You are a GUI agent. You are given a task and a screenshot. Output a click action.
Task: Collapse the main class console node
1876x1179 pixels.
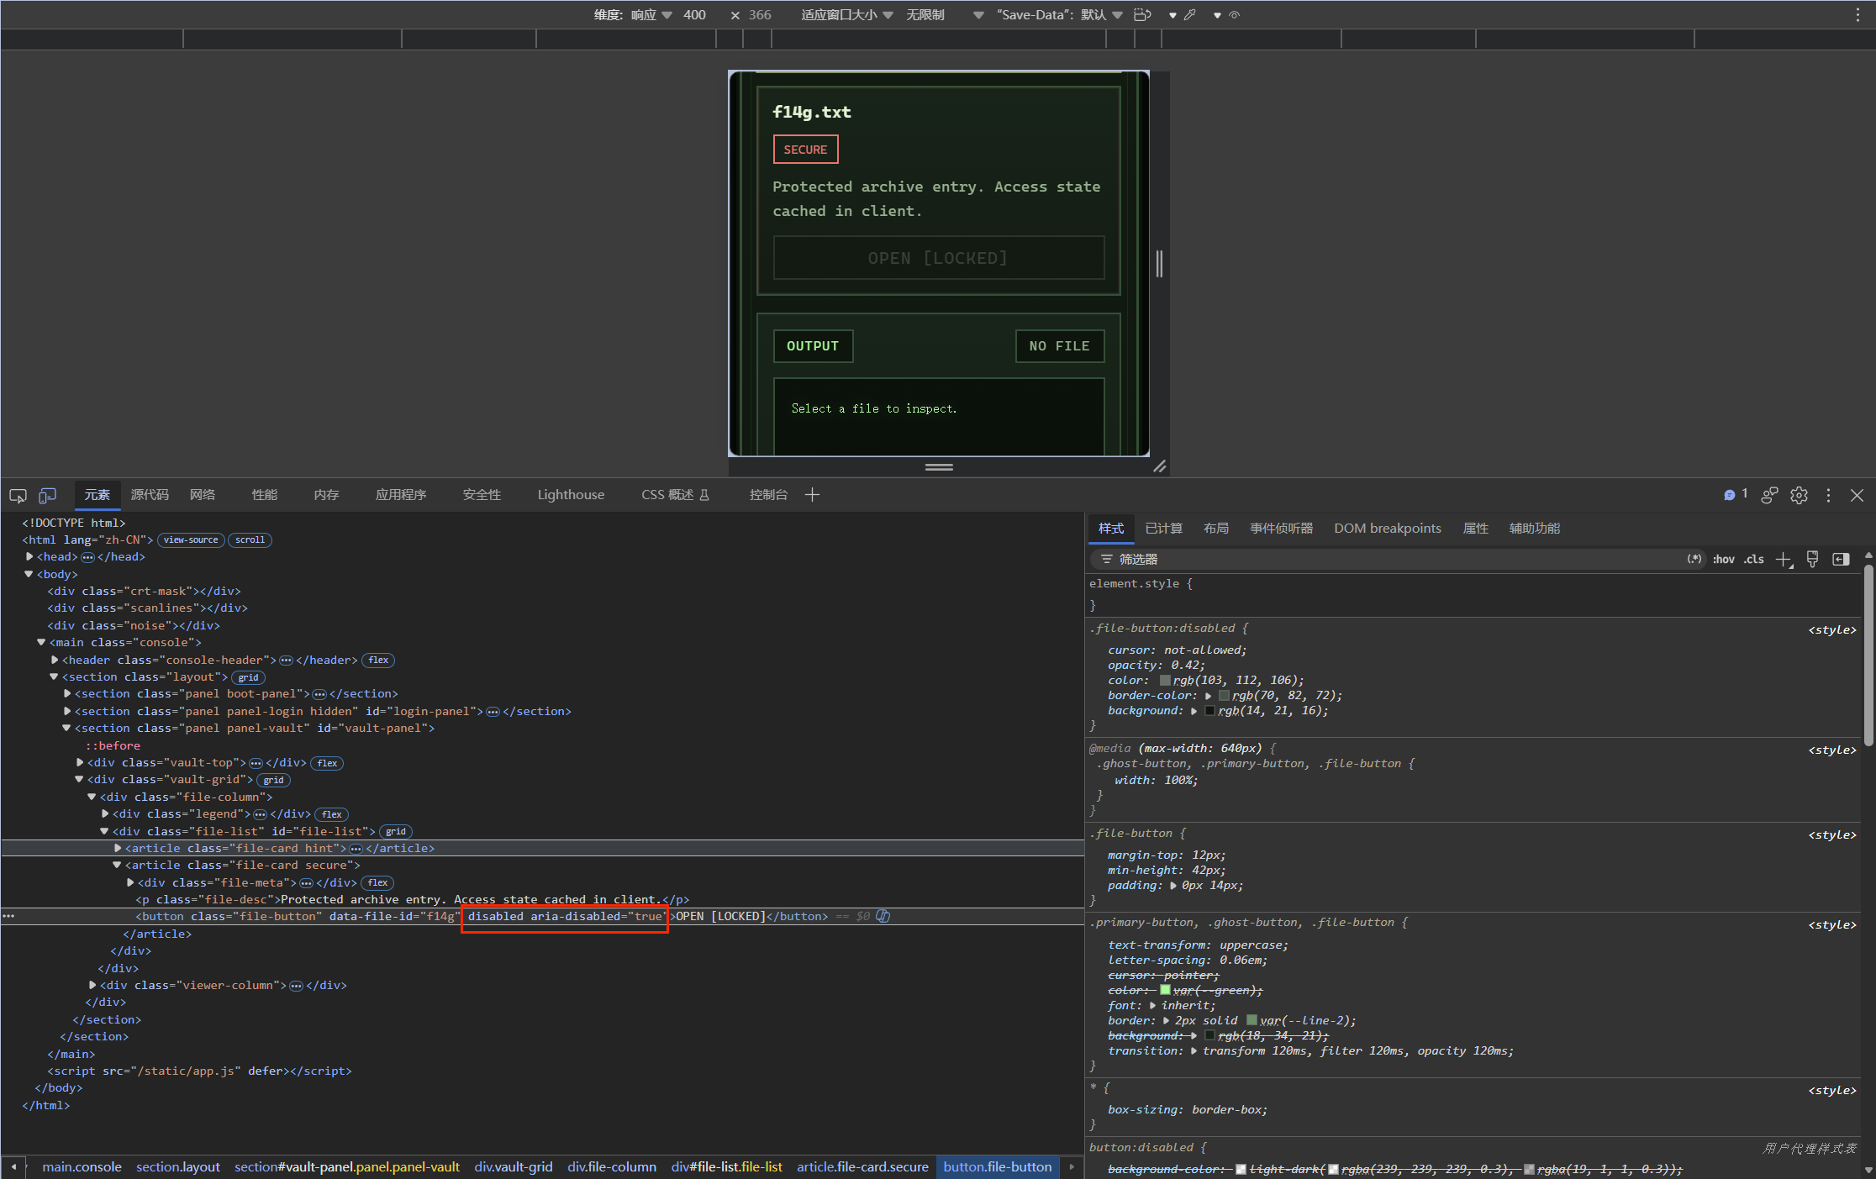click(x=40, y=642)
